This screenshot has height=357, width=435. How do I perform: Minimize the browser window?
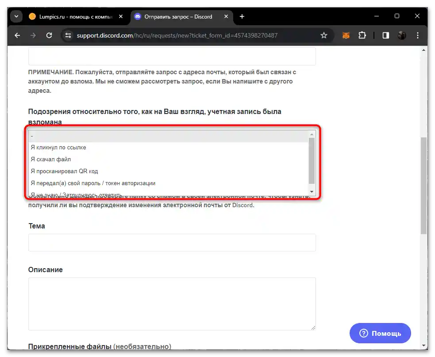pyautogui.click(x=377, y=16)
